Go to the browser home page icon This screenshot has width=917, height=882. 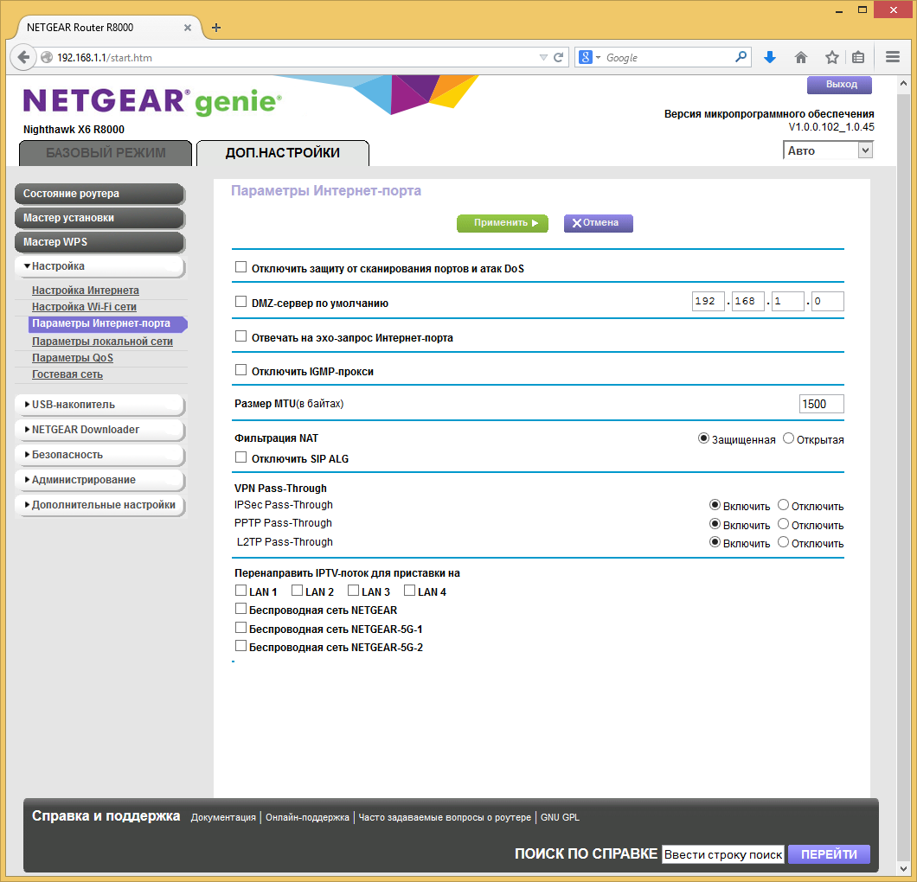(x=800, y=57)
